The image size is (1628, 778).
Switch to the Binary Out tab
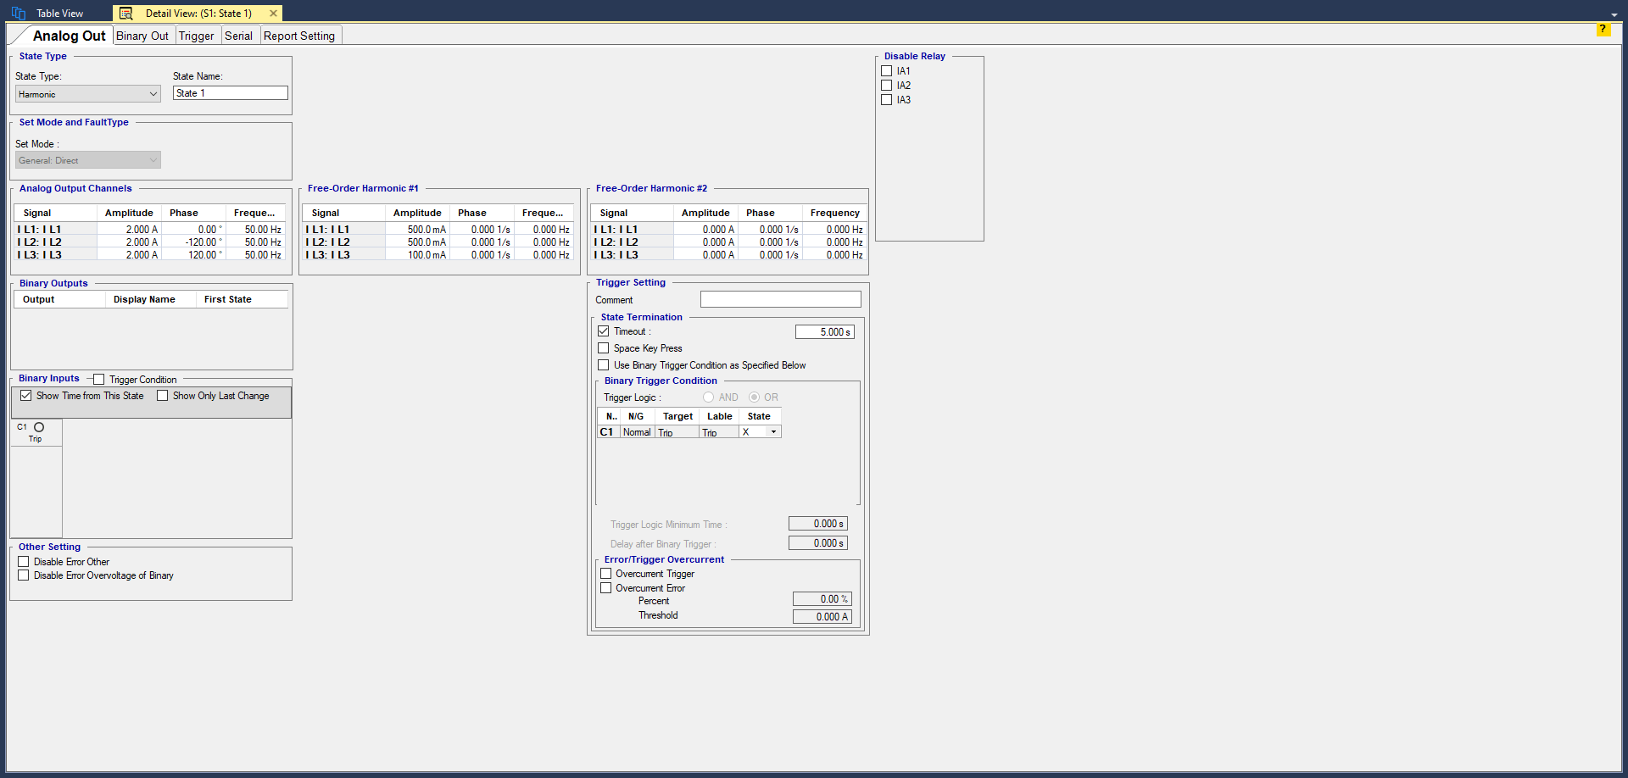(x=142, y=36)
